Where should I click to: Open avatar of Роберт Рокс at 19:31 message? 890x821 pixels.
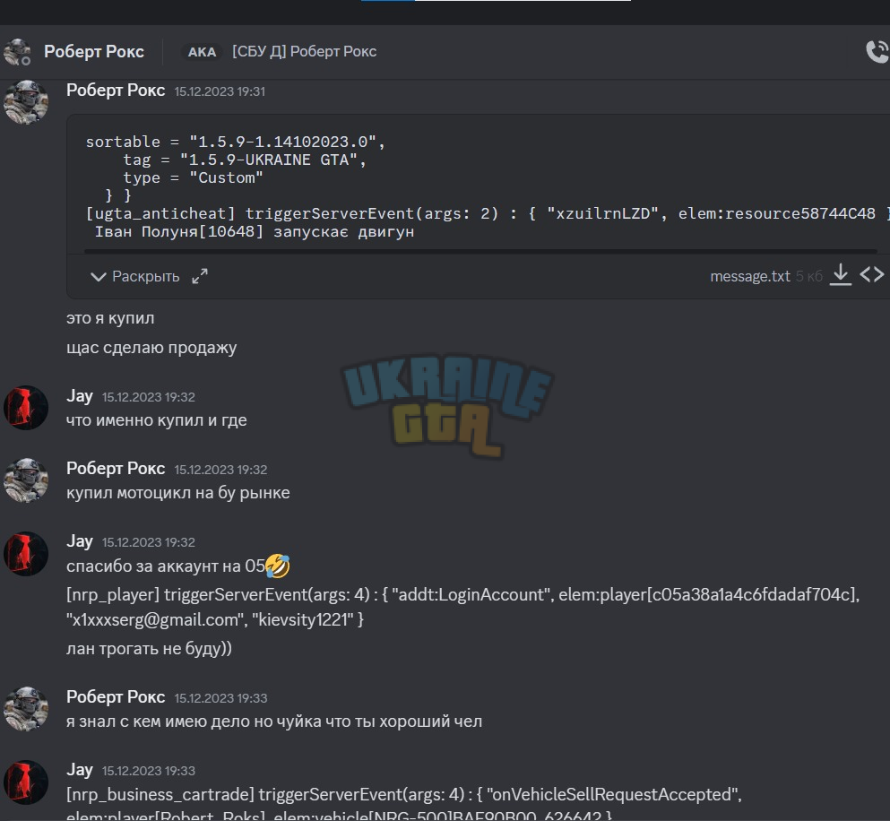[25, 102]
